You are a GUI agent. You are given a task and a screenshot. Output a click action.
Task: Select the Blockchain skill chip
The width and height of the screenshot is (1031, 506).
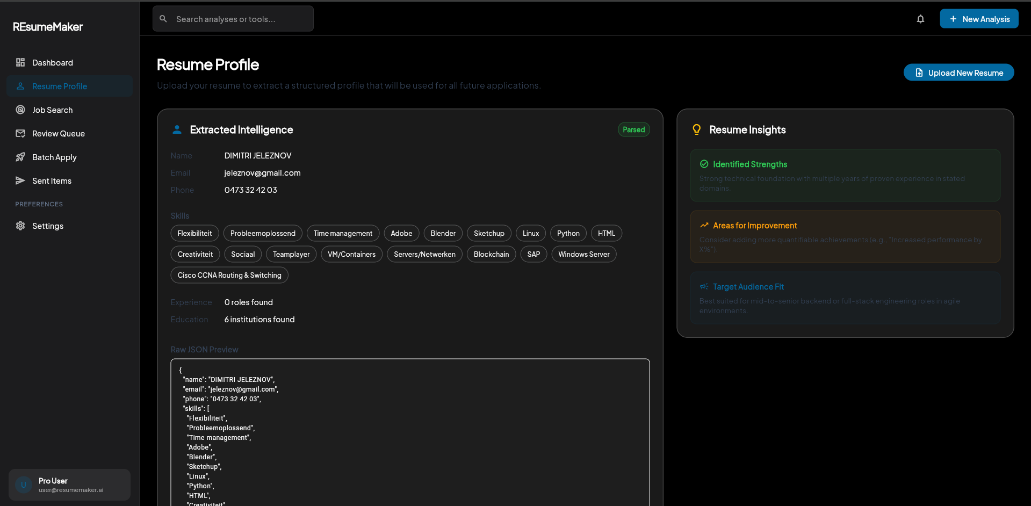coord(491,254)
